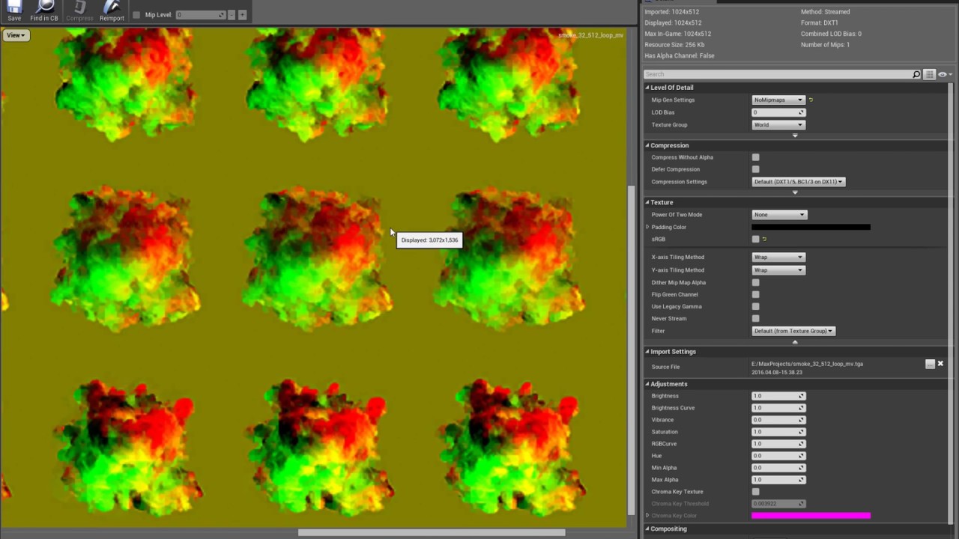Enable the sRGB checkbox

[x=755, y=239]
